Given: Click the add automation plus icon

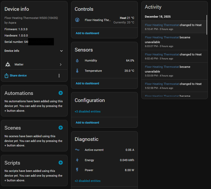Looking at the screenshot, I should [x=61, y=93].
